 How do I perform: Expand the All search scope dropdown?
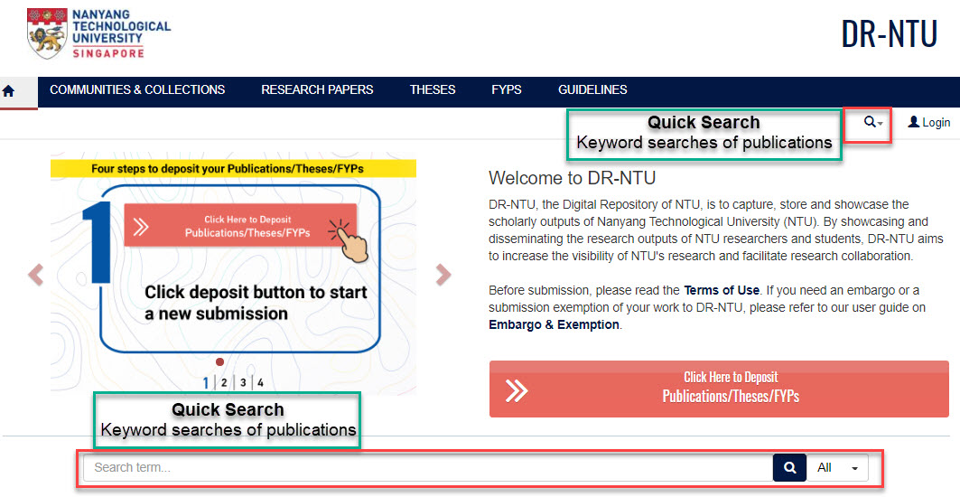click(x=838, y=468)
